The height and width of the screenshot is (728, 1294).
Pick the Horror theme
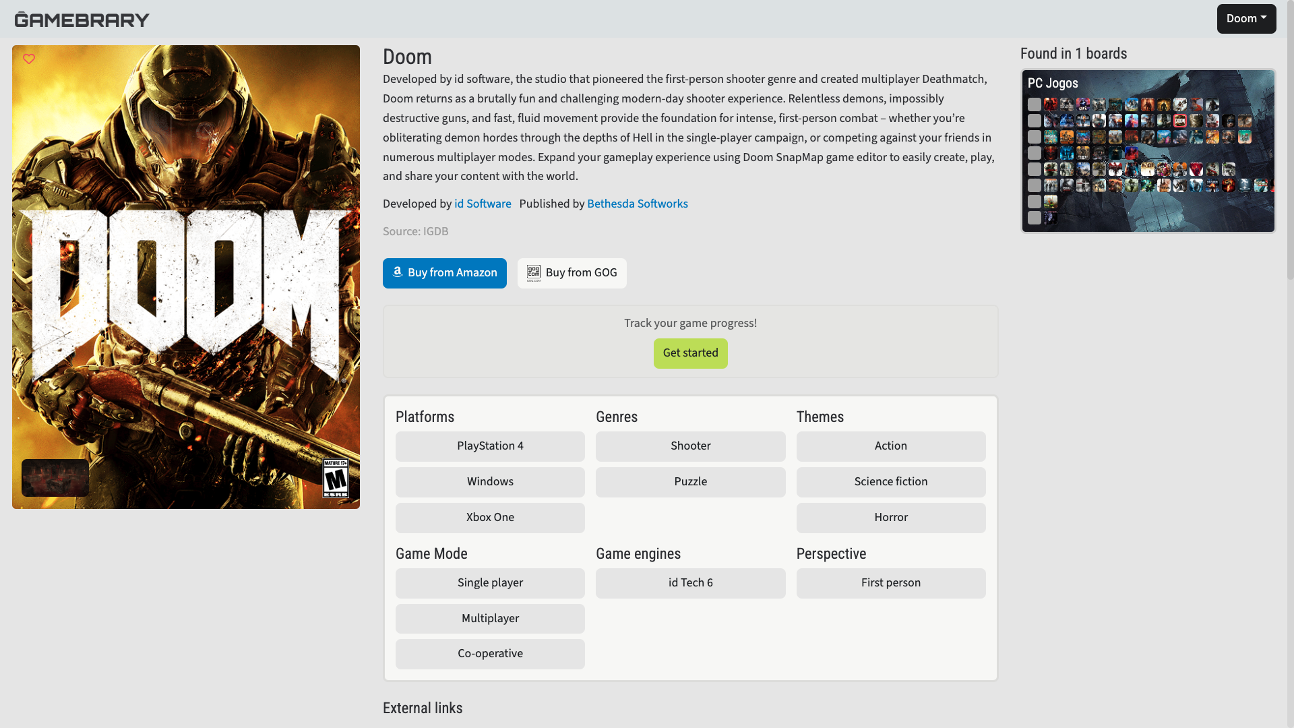(890, 518)
